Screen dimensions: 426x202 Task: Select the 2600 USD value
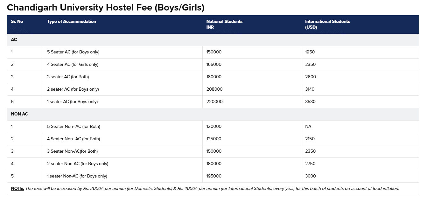311,77
